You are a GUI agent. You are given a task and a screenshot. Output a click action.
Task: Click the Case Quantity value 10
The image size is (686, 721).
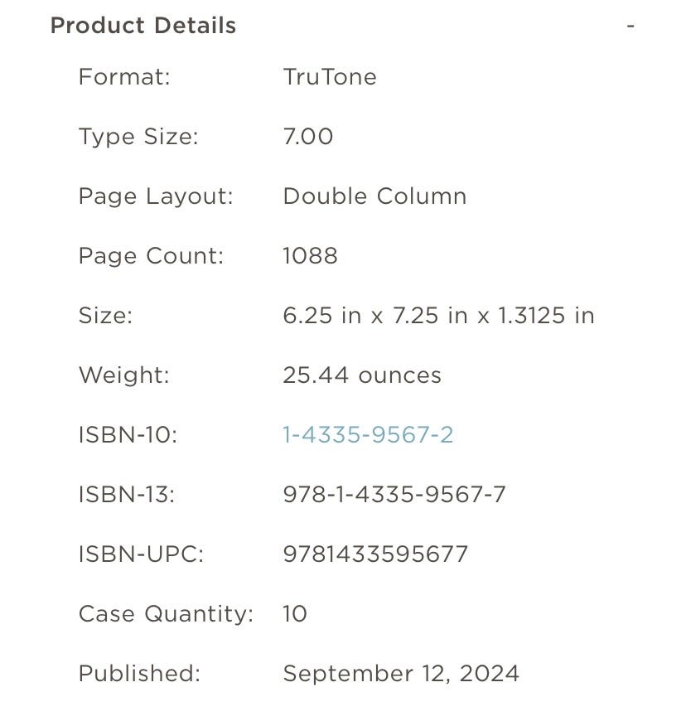[x=295, y=614]
